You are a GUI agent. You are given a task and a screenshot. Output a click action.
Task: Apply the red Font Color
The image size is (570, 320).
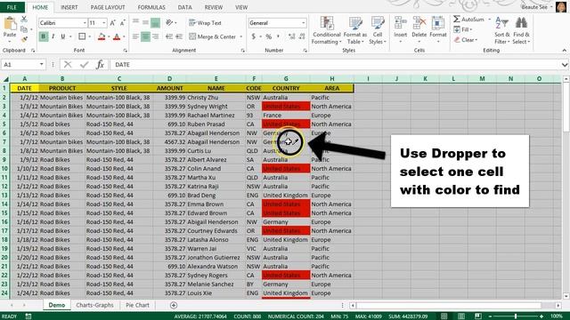[x=117, y=36]
